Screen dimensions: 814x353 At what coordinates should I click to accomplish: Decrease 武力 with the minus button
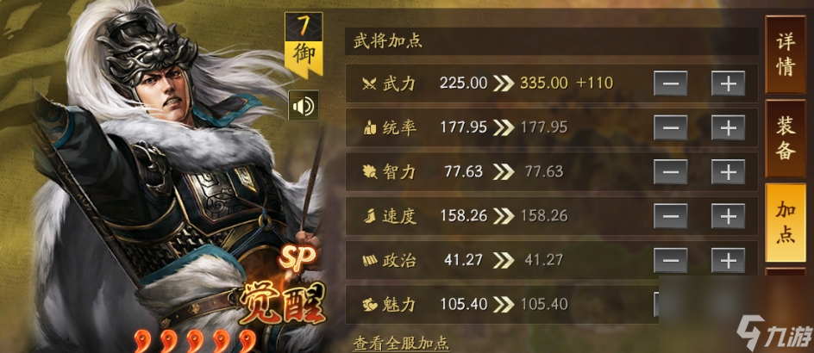pos(670,83)
